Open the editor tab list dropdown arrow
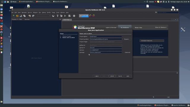 pyautogui.click(x=175, y=20)
